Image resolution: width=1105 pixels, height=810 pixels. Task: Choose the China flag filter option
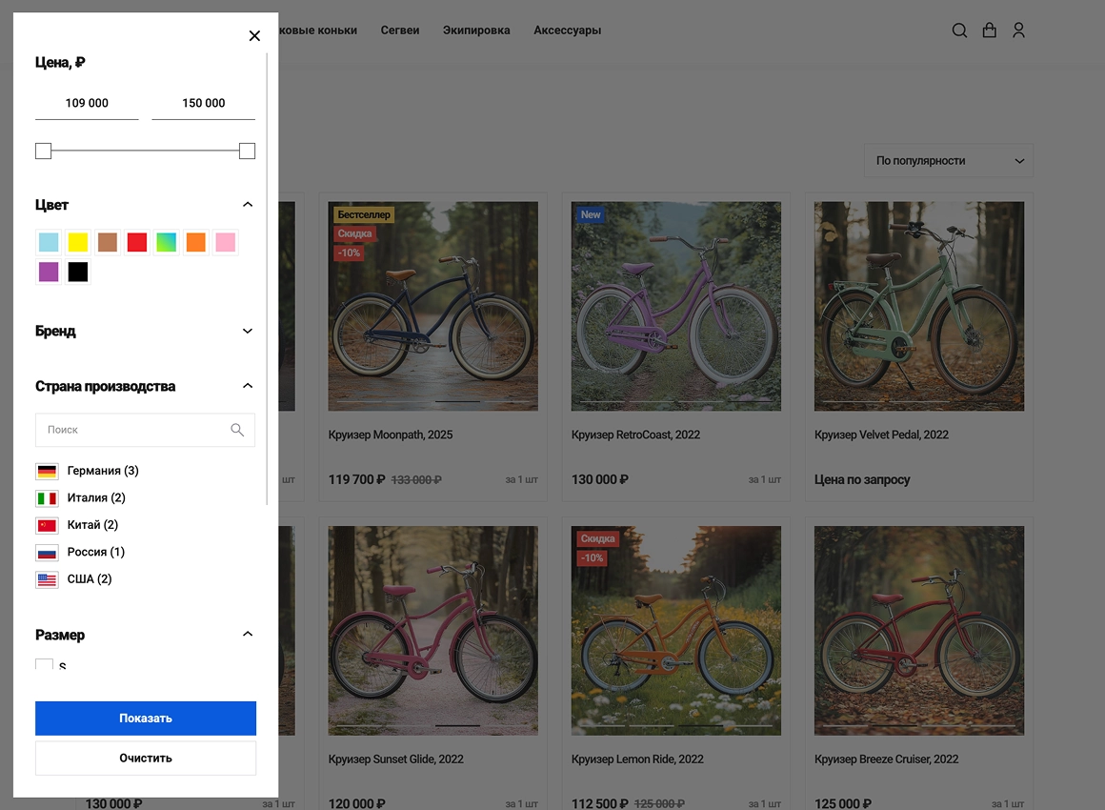click(47, 525)
